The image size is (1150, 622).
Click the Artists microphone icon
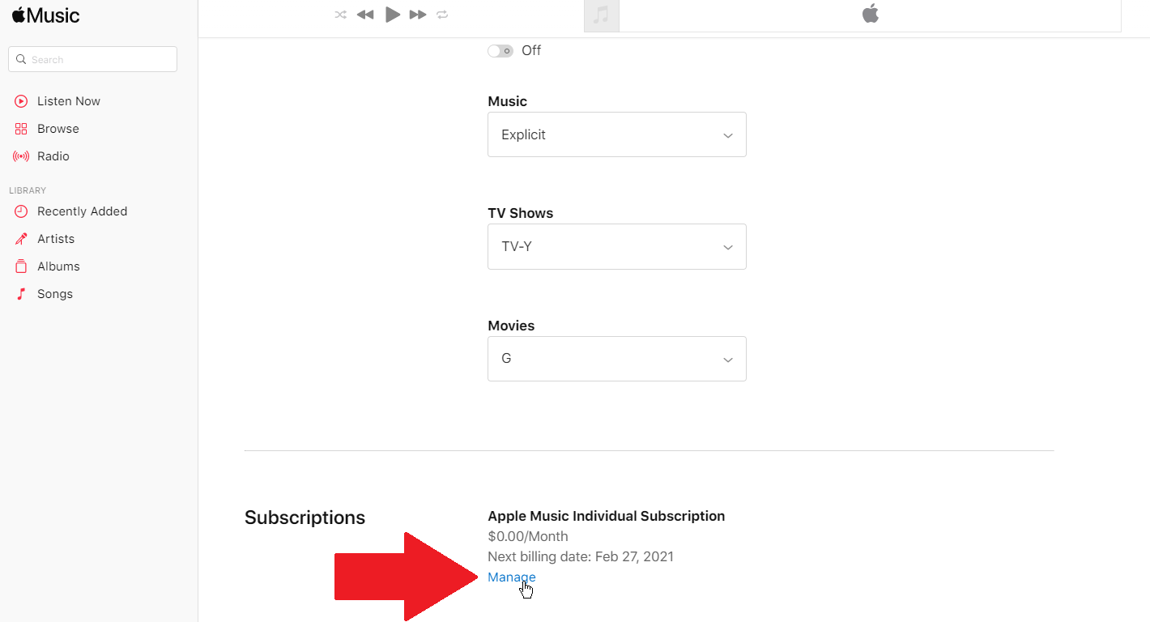[x=21, y=239]
